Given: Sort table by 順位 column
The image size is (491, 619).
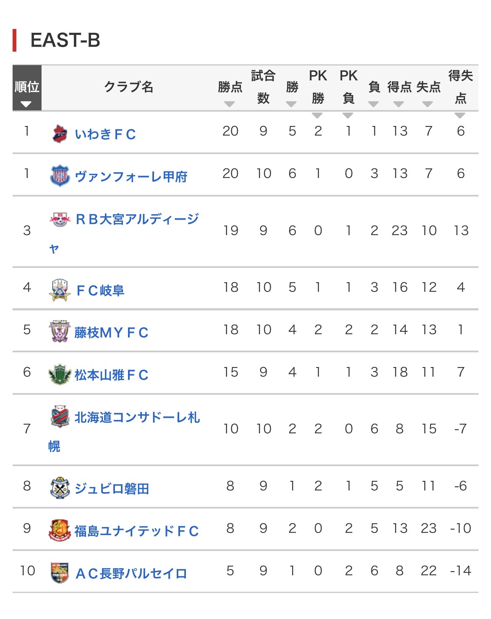Looking at the screenshot, I should pyautogui.click(x=26, y=104).
